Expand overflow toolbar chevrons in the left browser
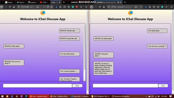 tap(81, 7)
